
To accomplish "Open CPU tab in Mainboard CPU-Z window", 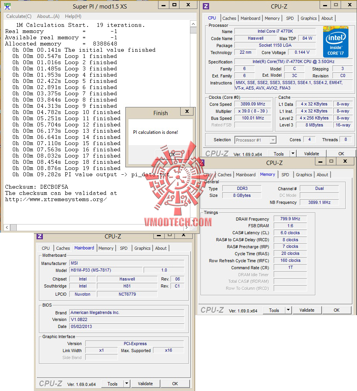I will [x=46, y=248].
